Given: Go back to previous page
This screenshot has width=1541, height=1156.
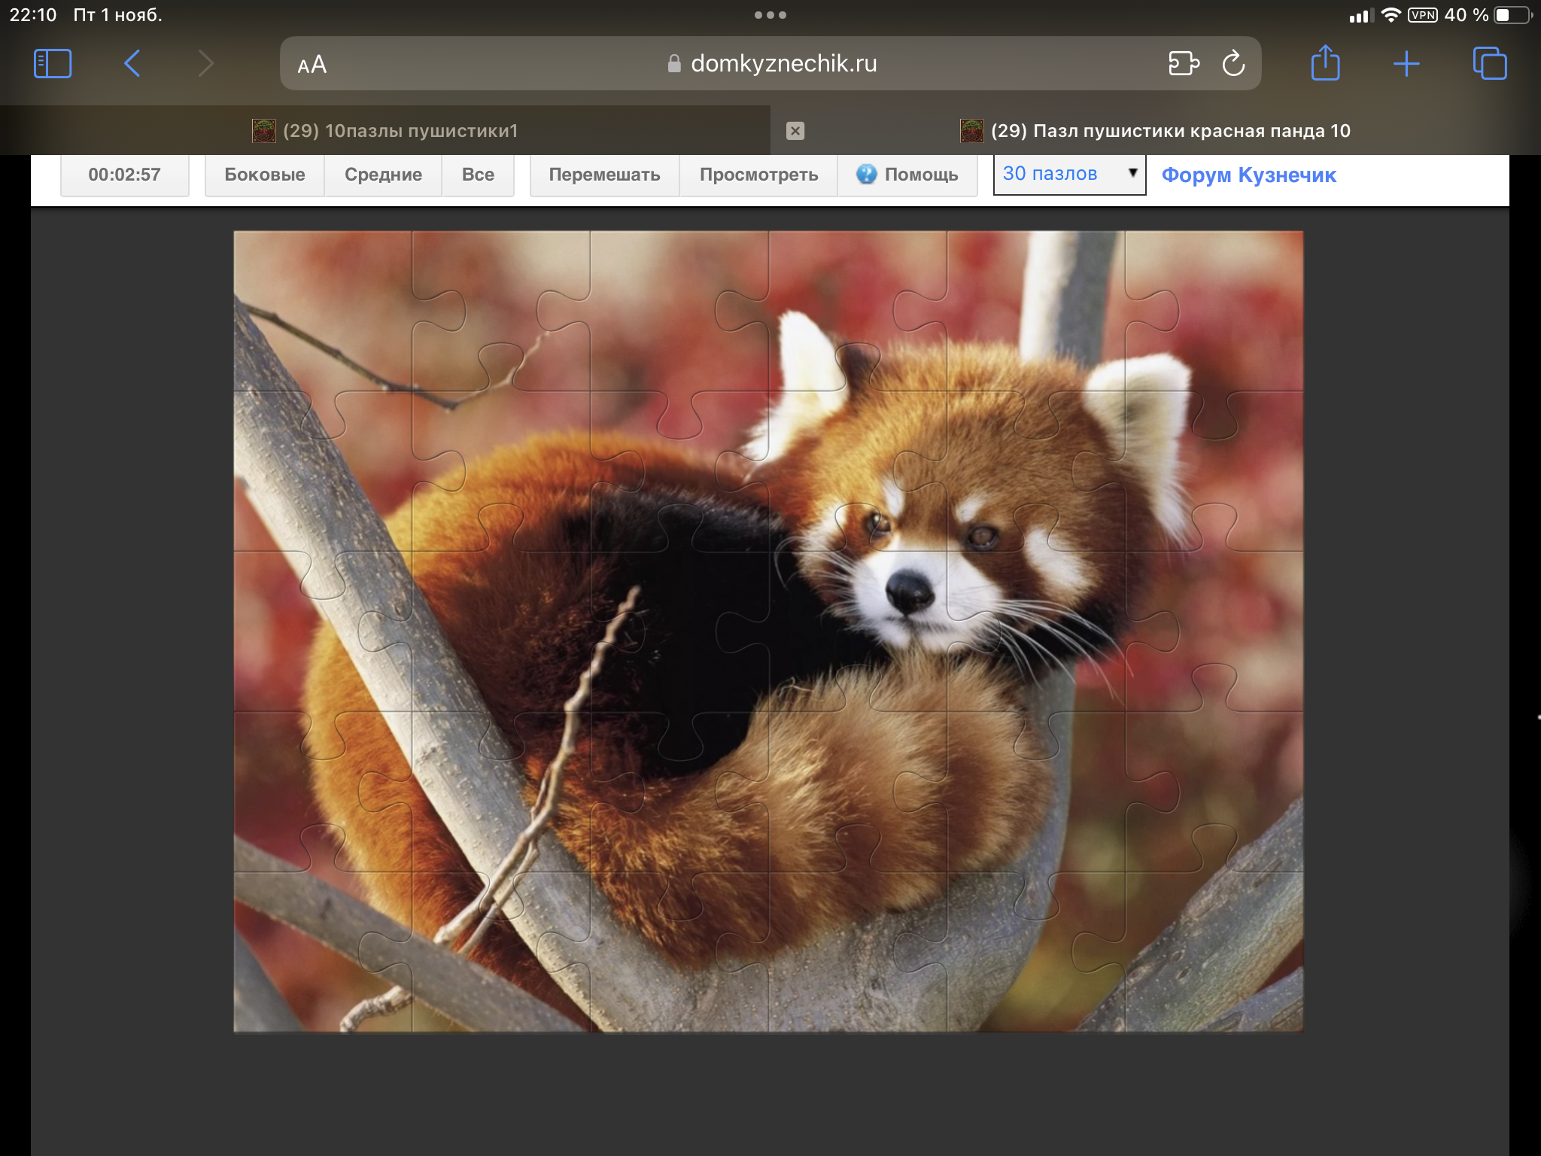Looking at the screenshot, I should (132, 63).
